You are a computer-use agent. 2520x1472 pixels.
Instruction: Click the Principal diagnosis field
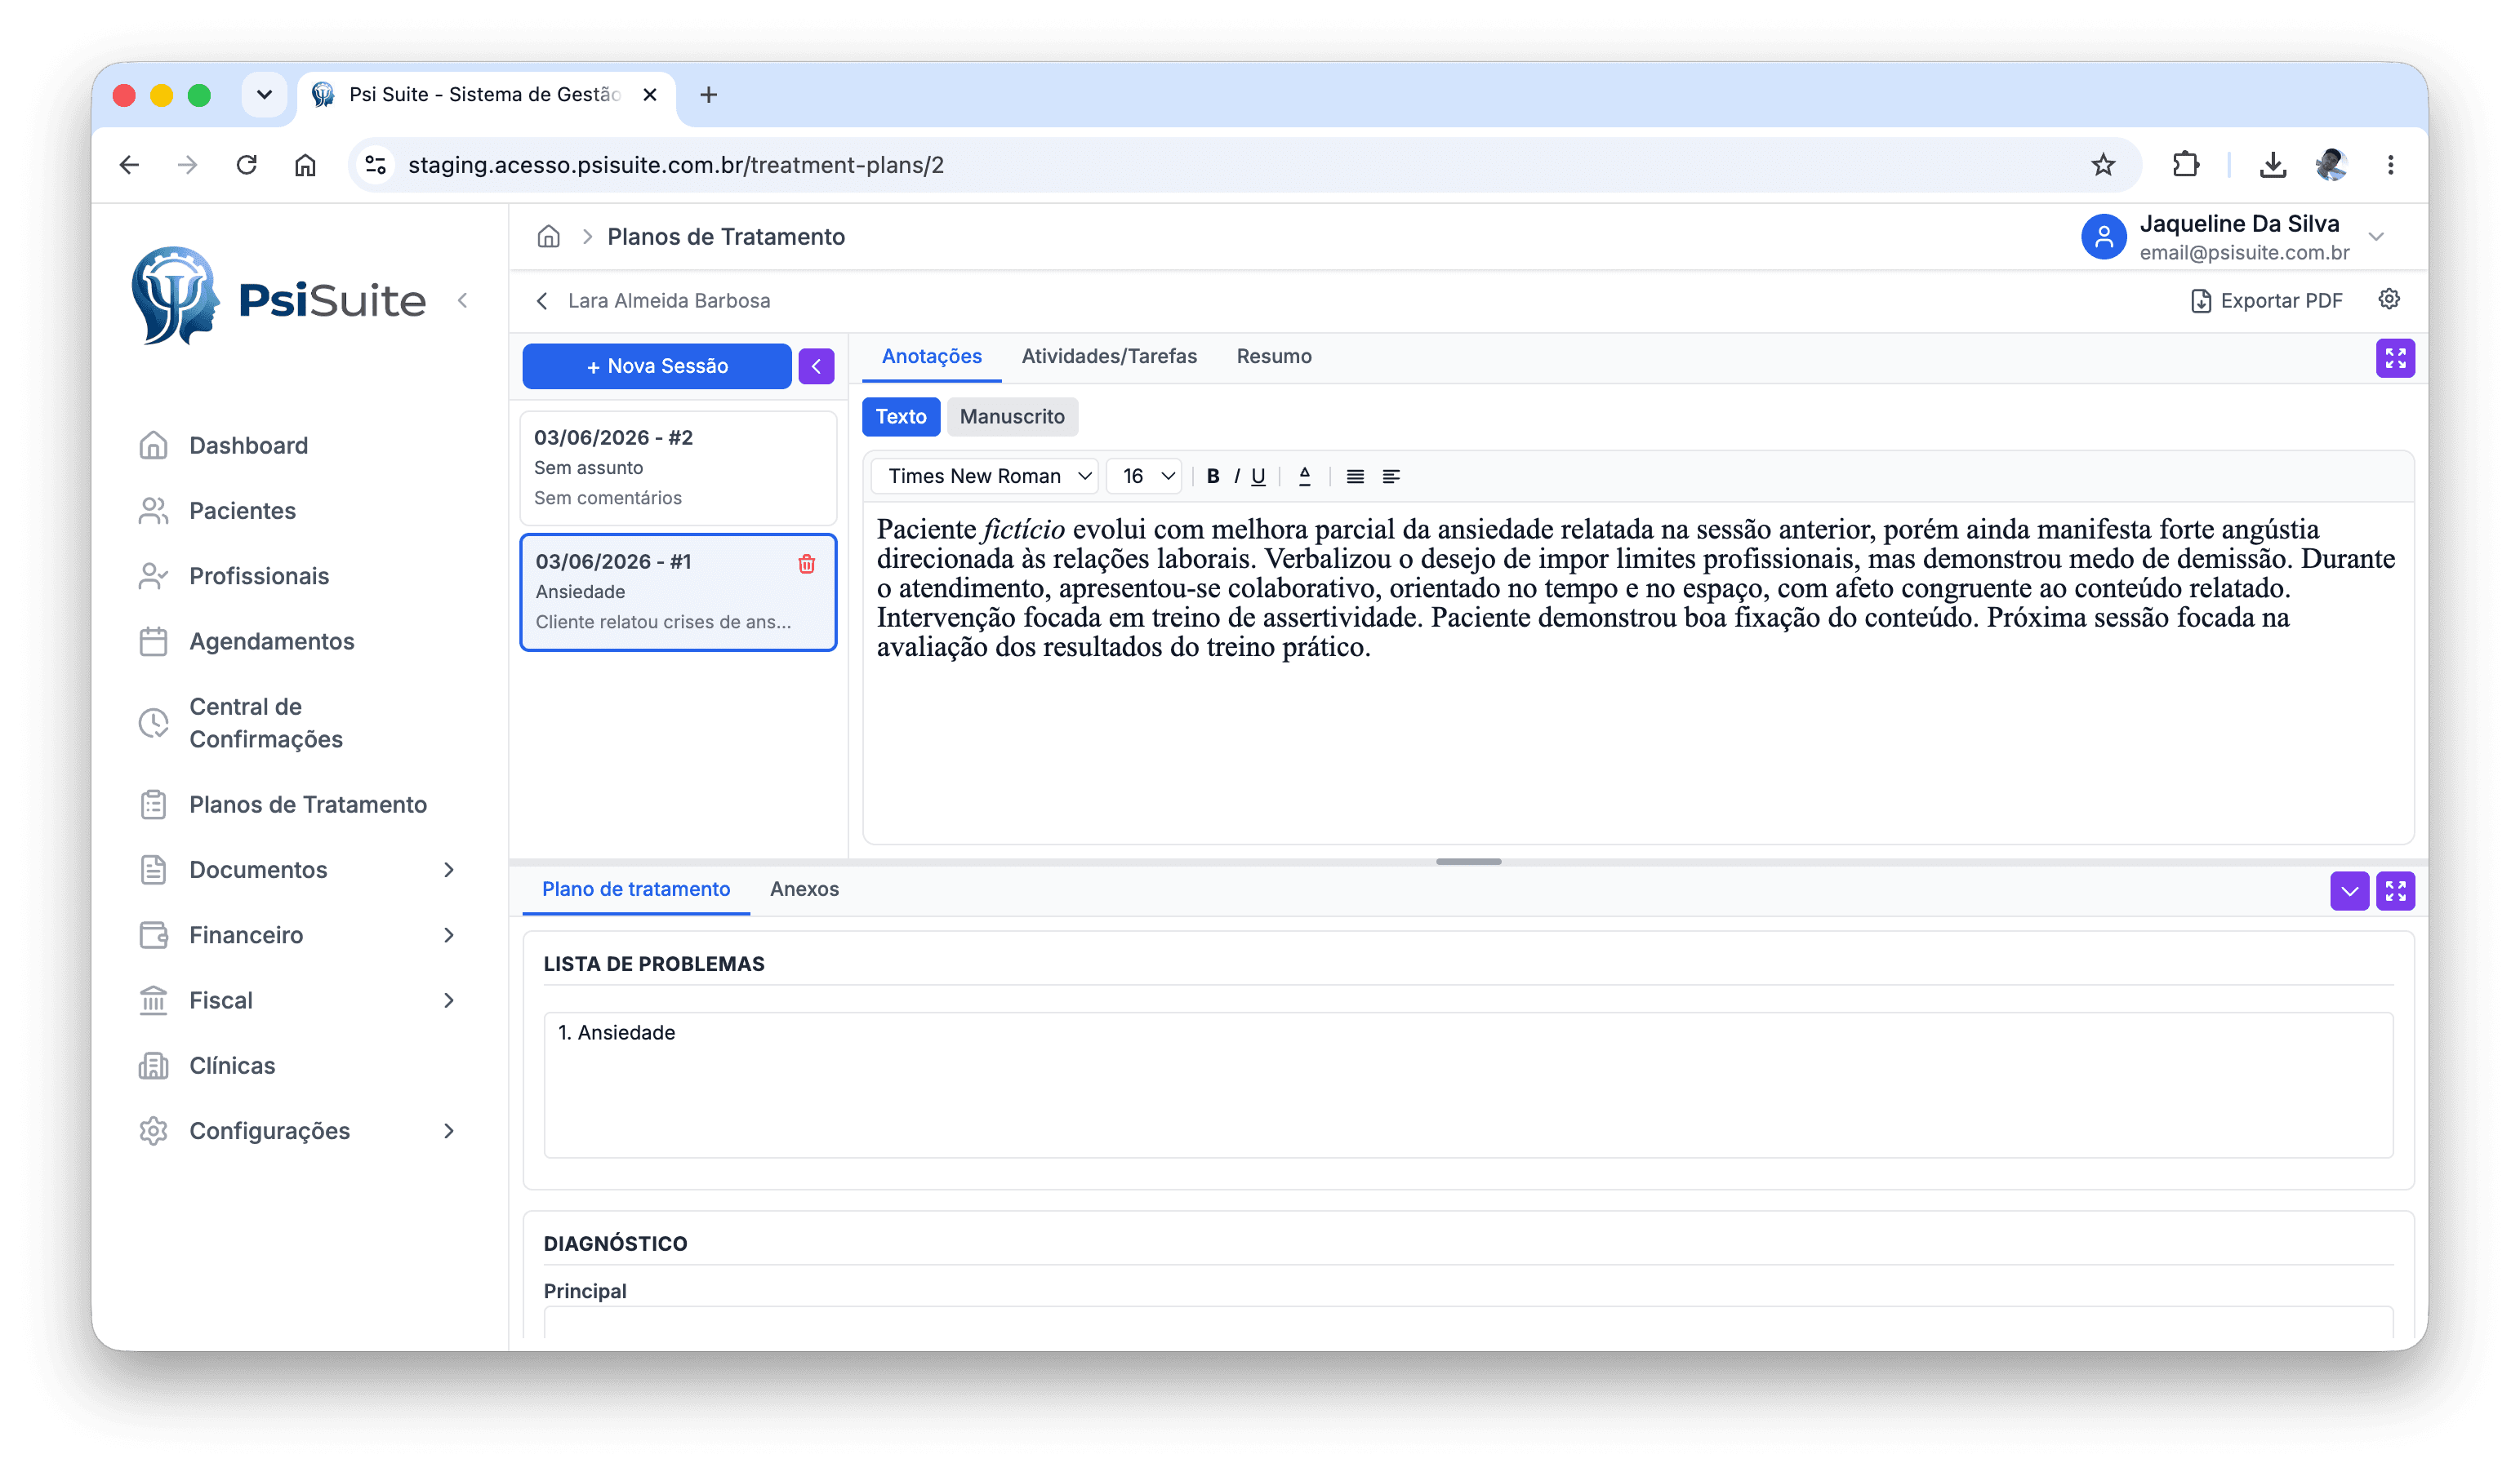[1467, 1321]
